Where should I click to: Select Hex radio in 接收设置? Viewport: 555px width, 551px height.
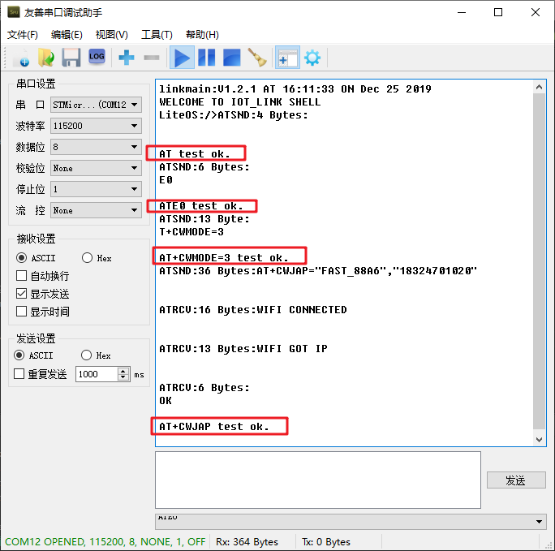(x=87, y=257)
